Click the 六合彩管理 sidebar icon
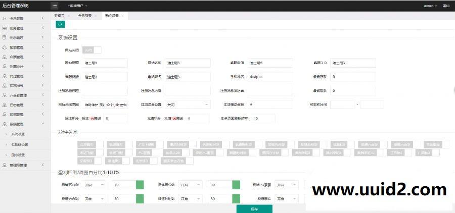Screen dimensions: 455x213 (5, 95)
